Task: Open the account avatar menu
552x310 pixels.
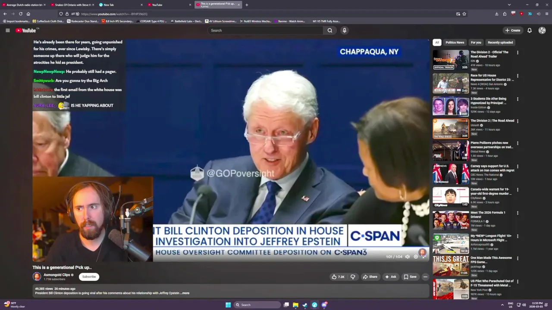Action: (x=542, y=30)
